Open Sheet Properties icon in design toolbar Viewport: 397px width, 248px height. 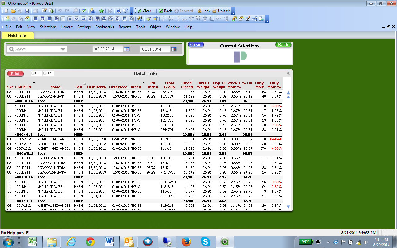(x=27, y=19)
